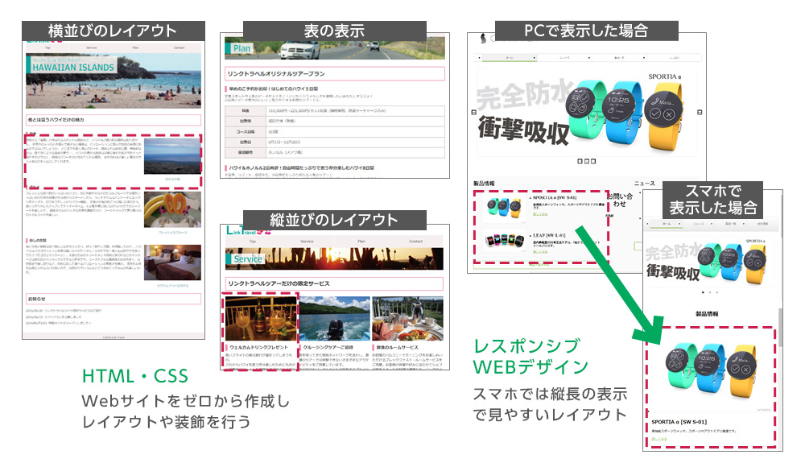Tap the large watch product image on the smartphone page

[x=711, y=370]
